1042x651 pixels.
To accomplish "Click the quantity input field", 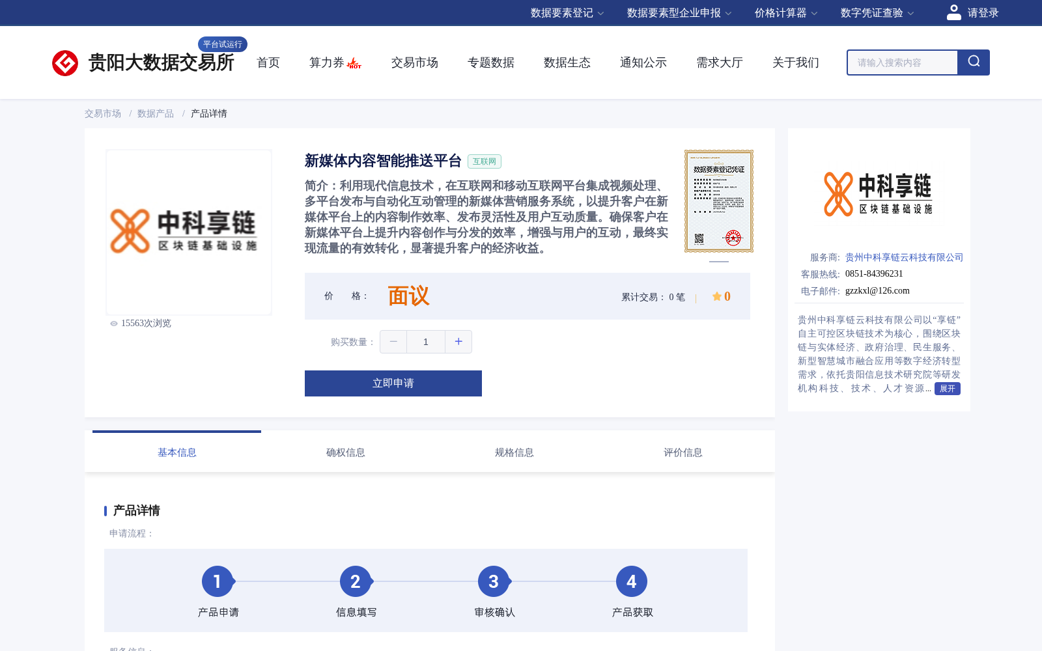I will pyautogui.click(x=426, y=342).
